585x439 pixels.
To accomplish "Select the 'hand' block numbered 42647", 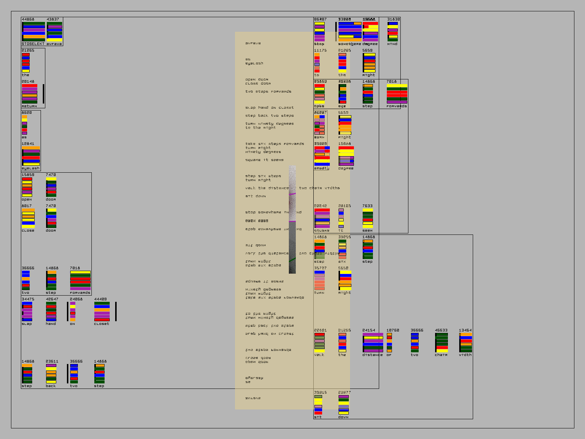I will pos(51,311).
